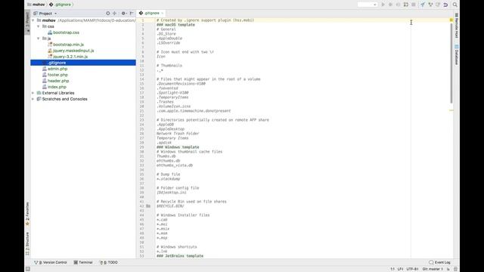Viewport: 484px width, 272px height.
Task: Open the run configuration dropdown
Action: 368,5
